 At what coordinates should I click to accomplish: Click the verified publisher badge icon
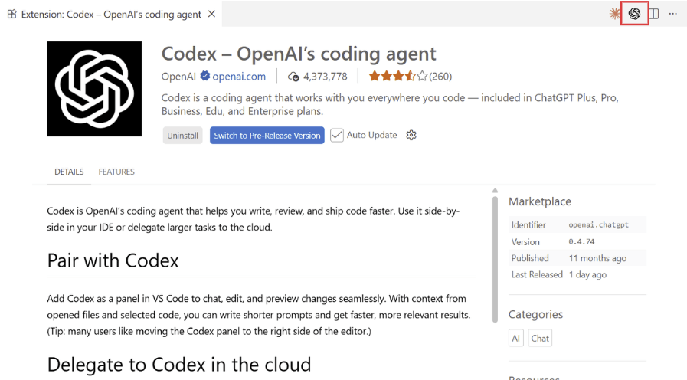204,77
